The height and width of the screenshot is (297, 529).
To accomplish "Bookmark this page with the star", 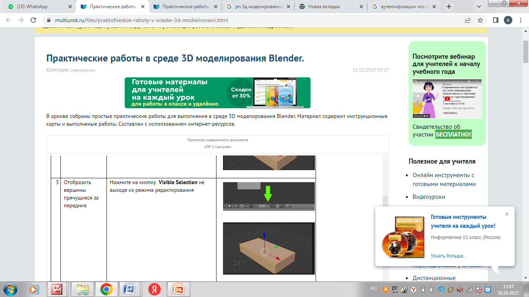I will pos(480,20).
